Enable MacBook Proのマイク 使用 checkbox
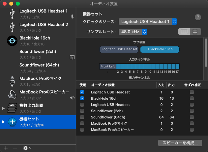This screenshot has height=152, width=208. click(82, 123)
